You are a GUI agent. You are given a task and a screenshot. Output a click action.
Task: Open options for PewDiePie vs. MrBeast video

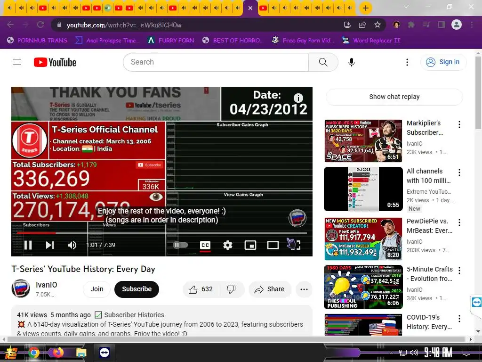[x=459, y=222]
